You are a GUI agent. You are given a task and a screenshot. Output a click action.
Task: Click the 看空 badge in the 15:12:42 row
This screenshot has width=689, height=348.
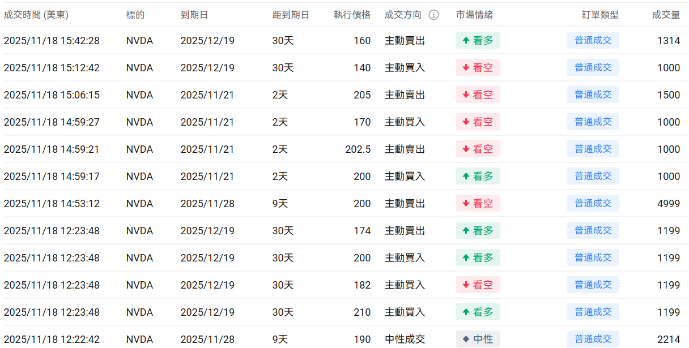[x=478, y=68]
